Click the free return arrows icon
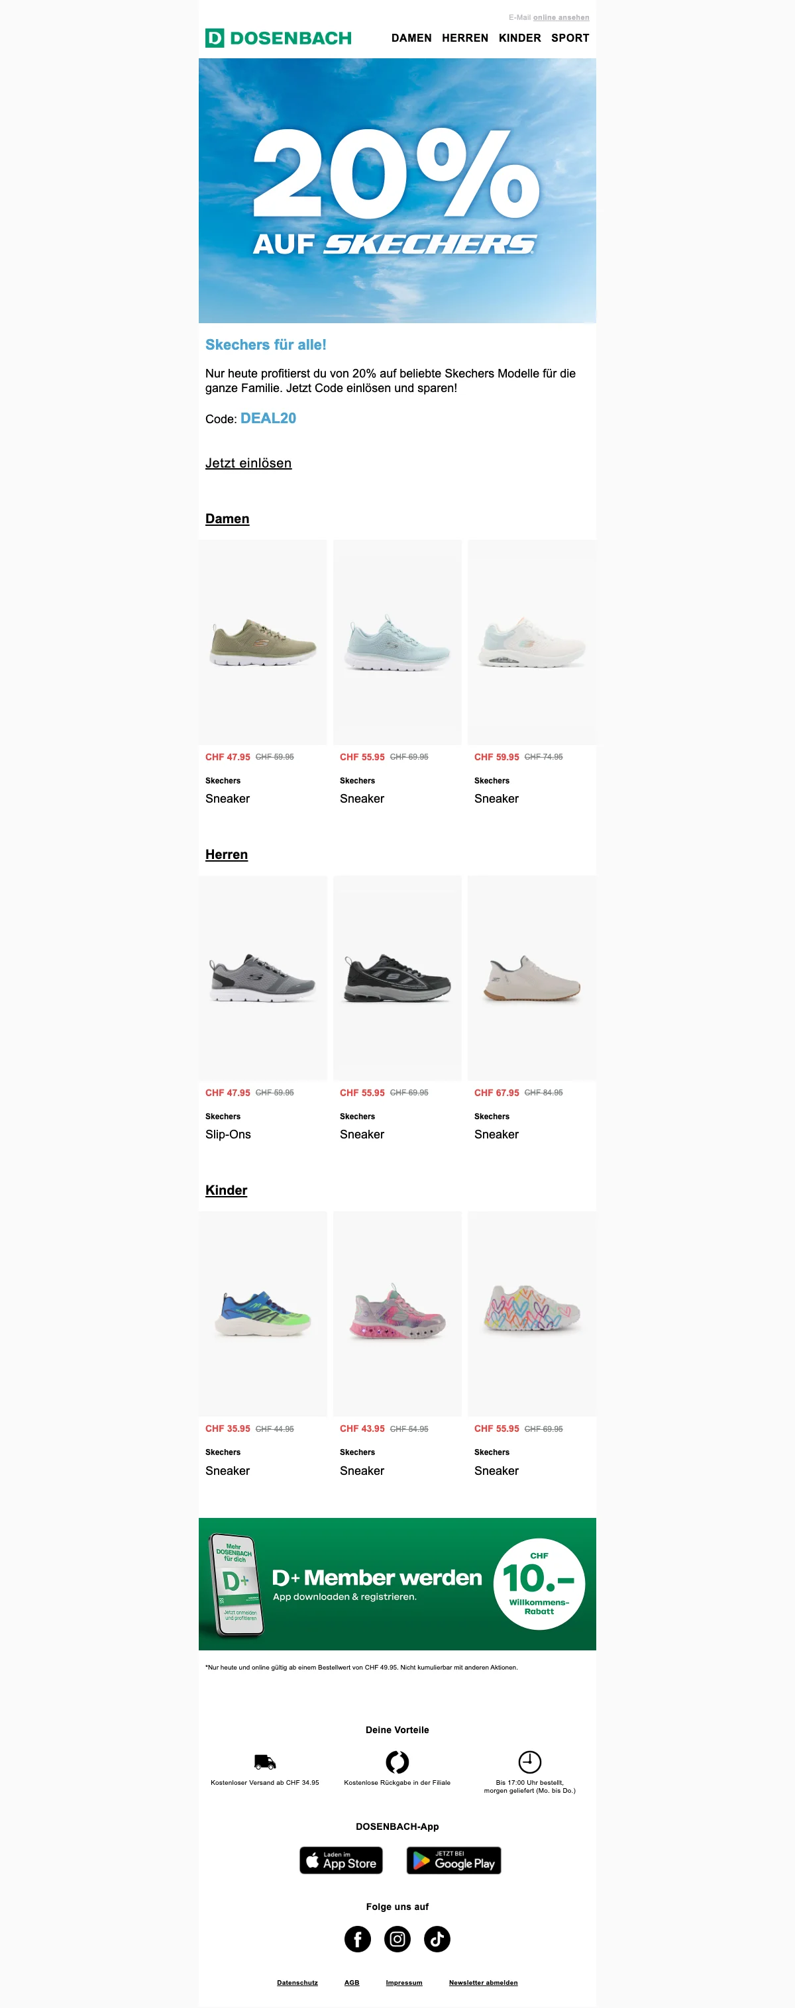This screenshot has width=795, height=2008. [397, 1762]
